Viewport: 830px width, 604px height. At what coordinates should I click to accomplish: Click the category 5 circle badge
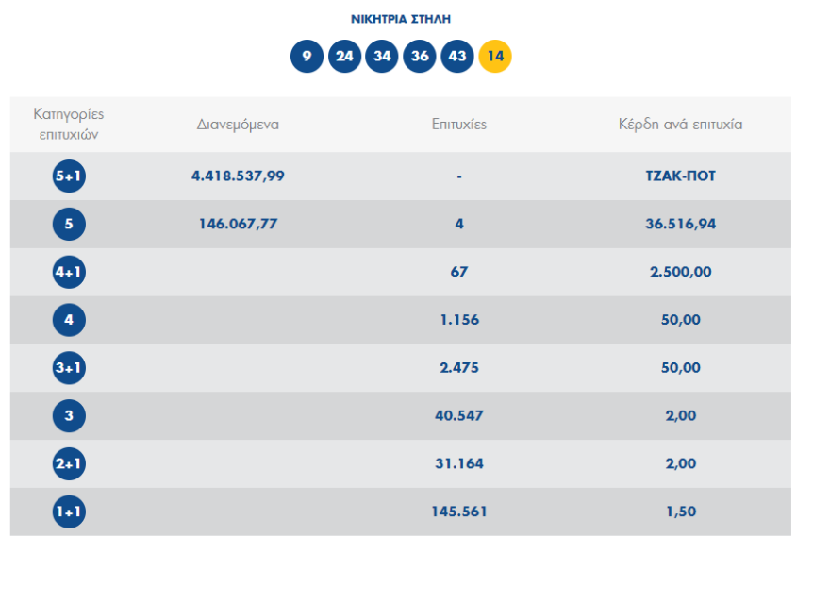point(69,225)
